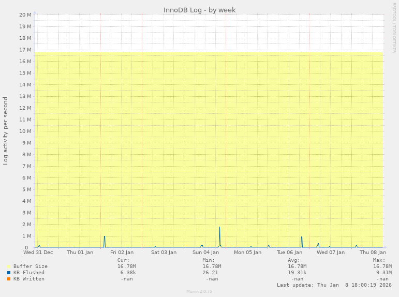Click the 'Last update' timestamp text
The height and width of the screenshot is (297, 399).
334,285
